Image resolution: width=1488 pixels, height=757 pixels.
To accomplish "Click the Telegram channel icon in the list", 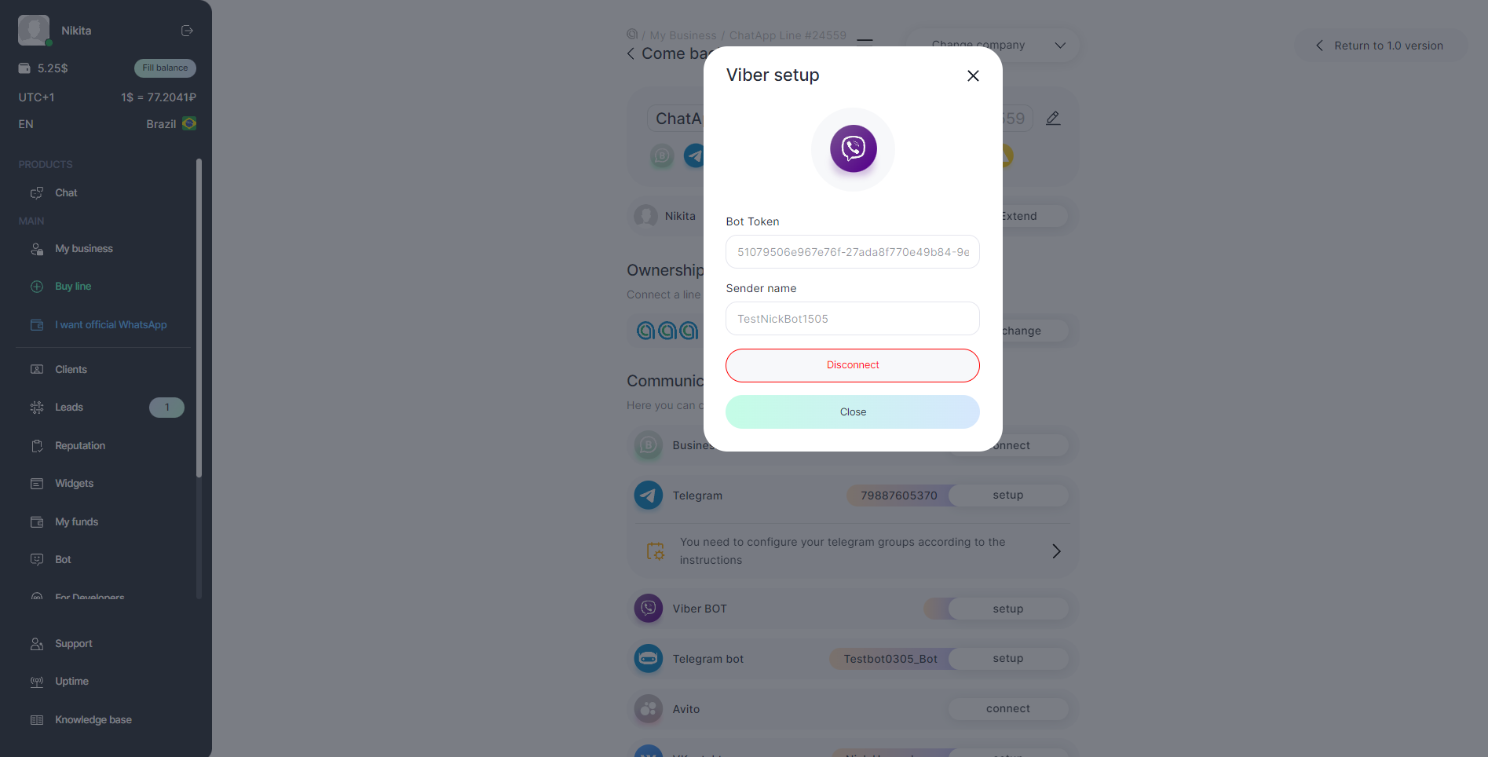I will pos(648,496).
